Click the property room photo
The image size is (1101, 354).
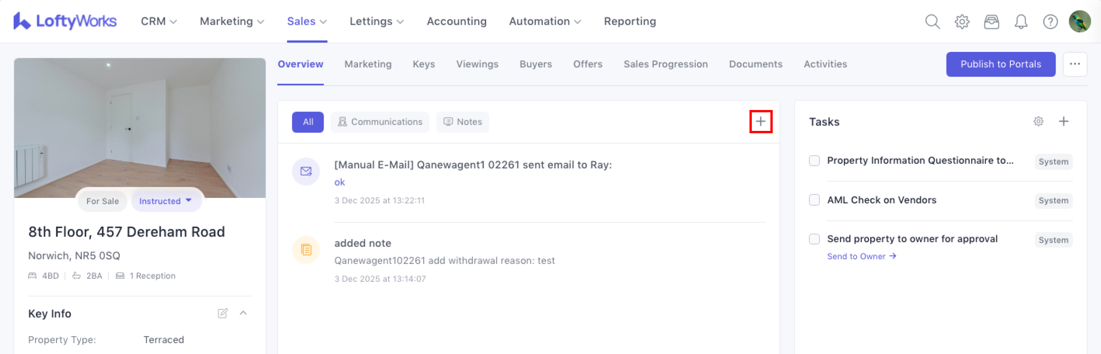point(140,124)
